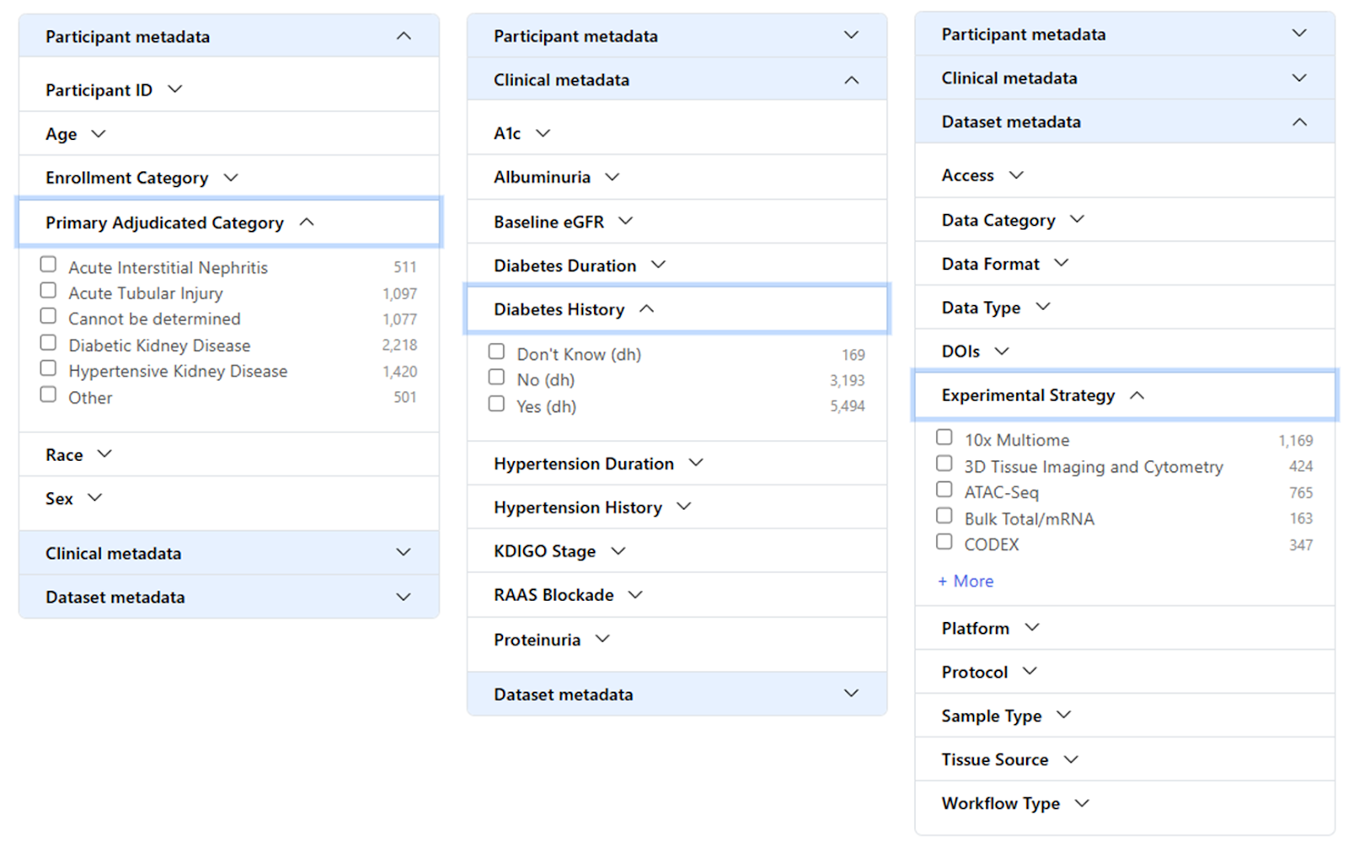Image resolution: width=1348 pixels, height=842 pixels.
Task: Expand the Sex filter
Action: tap(229, 498)
